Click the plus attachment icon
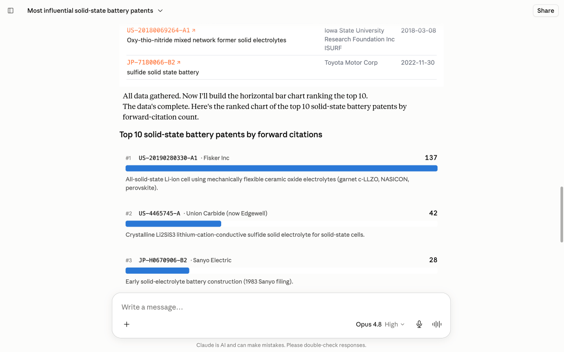The image size is (564, 352). pos(126,324)
